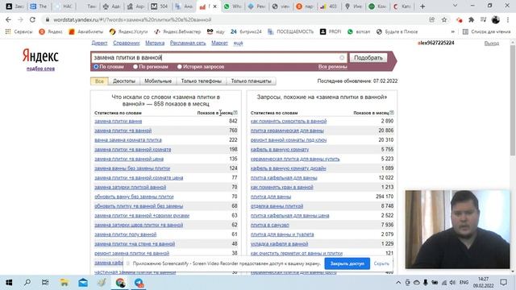Select the 'История запросов' radio button
The image size is (516, 290).
[x=179, y=67]
